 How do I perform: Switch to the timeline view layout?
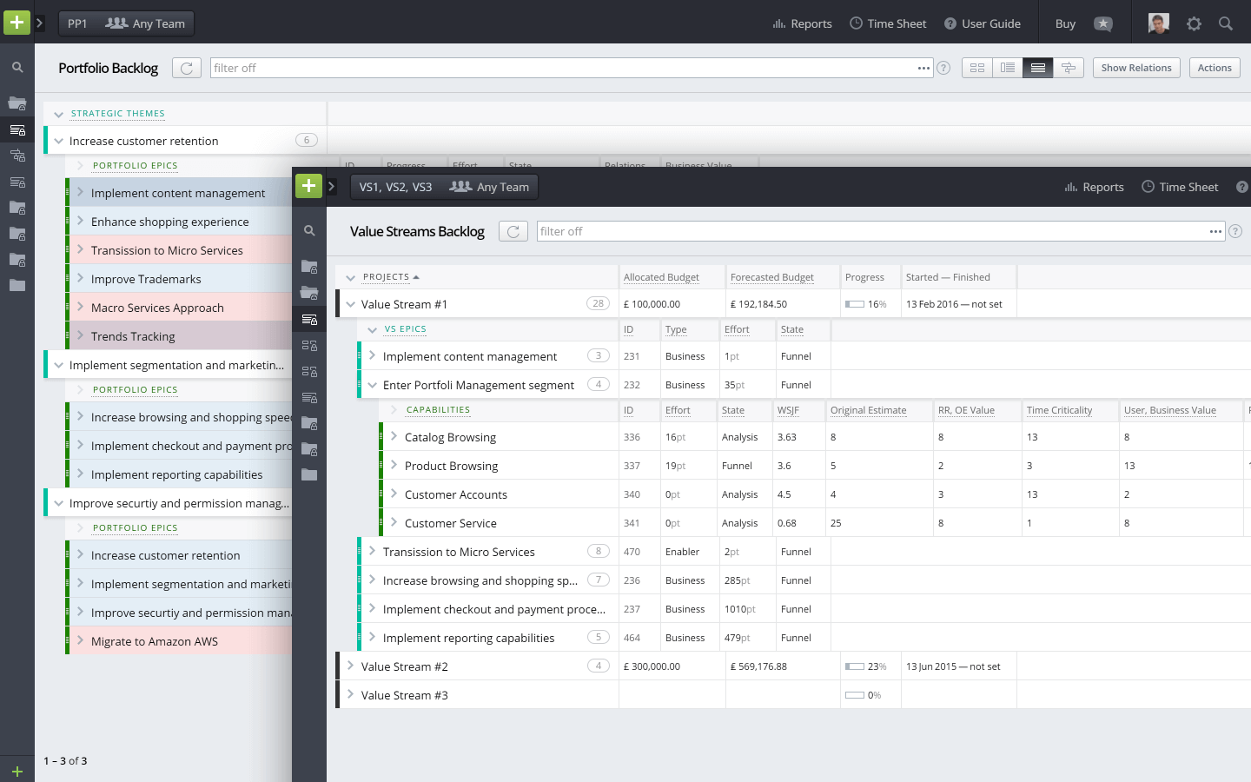[x=1069, y=68]
